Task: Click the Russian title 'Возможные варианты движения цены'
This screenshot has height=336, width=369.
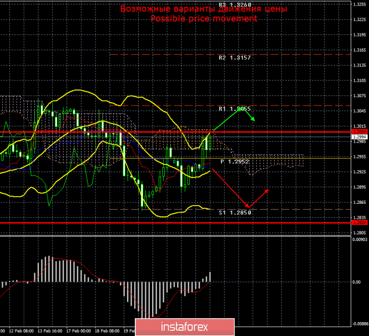Action: 204,9
